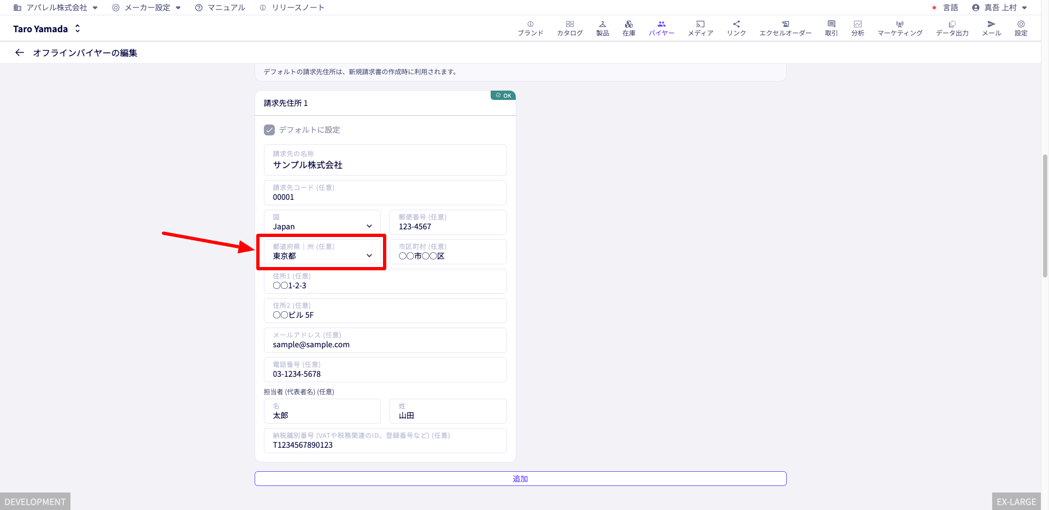The height and width of the screenshot is (510, 1049).
Task: Open マニュアル (Manual) link
Action: click(220, 8)
